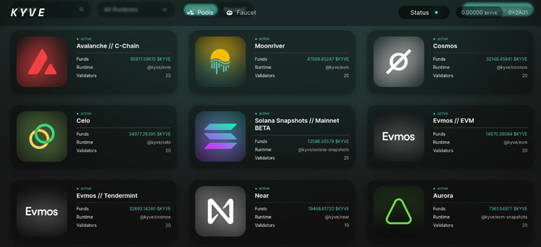Viewport: 541px width, 247px height.
Task: Click the Aurora green triangle logo
Action: tap(398, 211)
